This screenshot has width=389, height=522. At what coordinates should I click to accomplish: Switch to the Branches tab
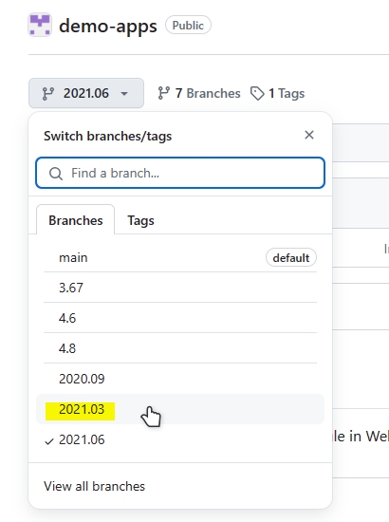pos(76,220)
